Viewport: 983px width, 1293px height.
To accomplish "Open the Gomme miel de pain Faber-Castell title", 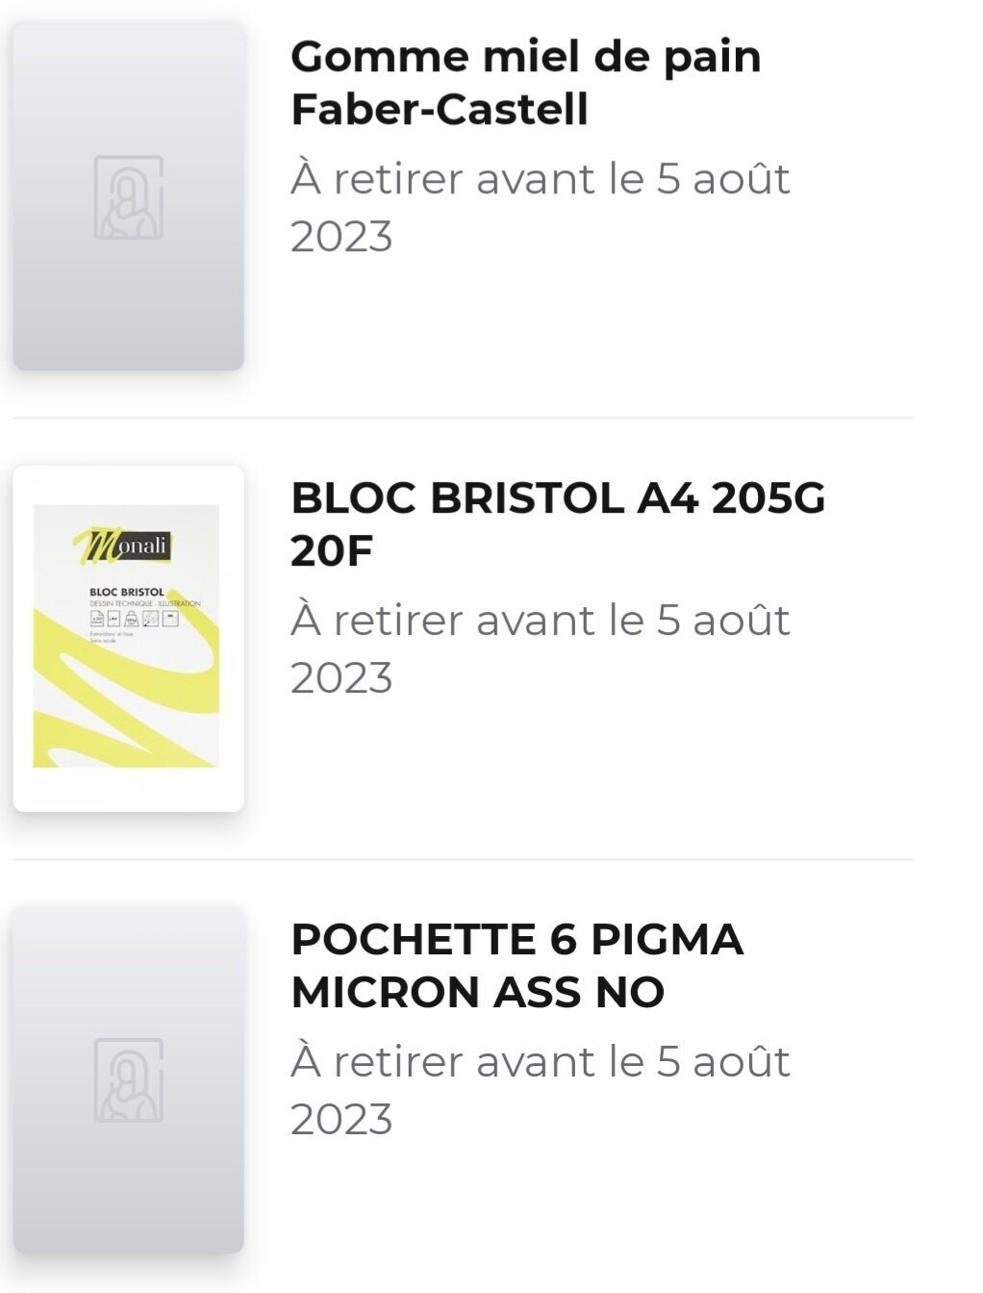I will (x=526, y=83).
